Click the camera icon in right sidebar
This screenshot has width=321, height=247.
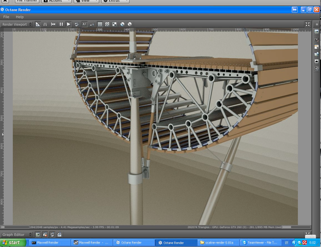click(x=317, y=39)
